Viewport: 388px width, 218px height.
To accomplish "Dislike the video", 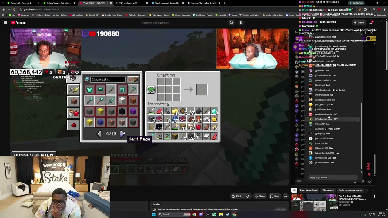I will pyautogui.click(x=247, y=196).
